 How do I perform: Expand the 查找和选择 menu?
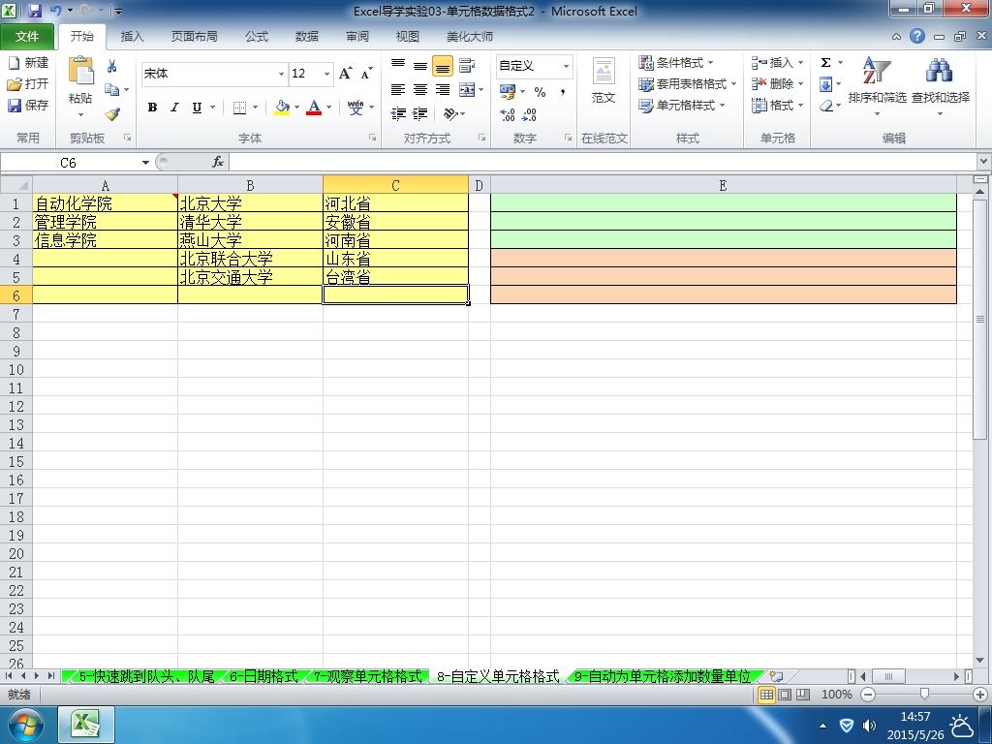tap(940, 87)
